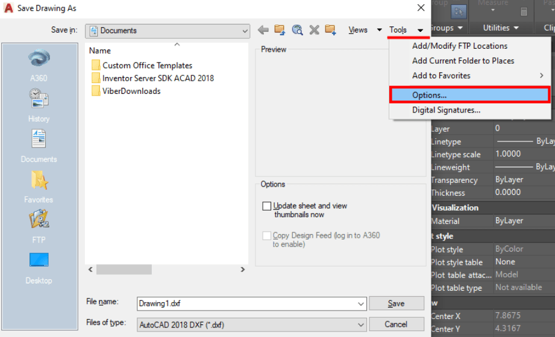The height and width of the screenshot is (337, 555).
Task: Select the ViberDownloads folder
Action: tap(126, 91)
